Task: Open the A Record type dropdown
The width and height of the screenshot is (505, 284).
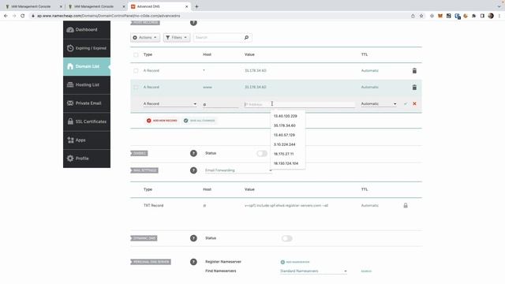Action: 170,103
